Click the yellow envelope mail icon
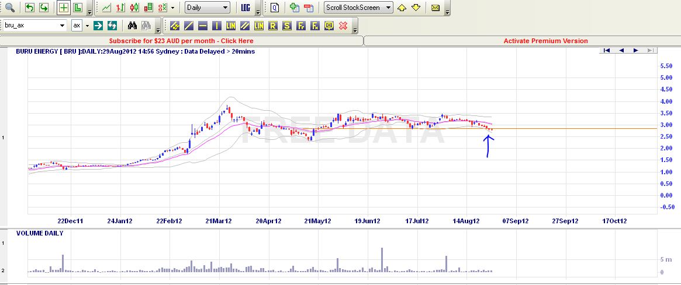Image resolution: width=681 pixels, height=285 pixels. pos(435,8)
